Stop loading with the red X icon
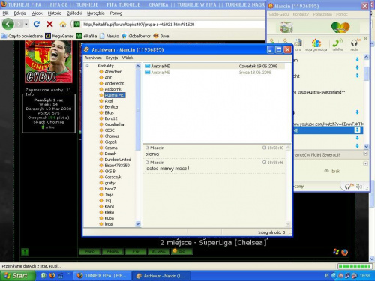 coord(49,24)
